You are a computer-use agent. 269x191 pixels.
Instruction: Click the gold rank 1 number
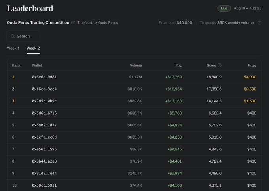tap(13, 77)
